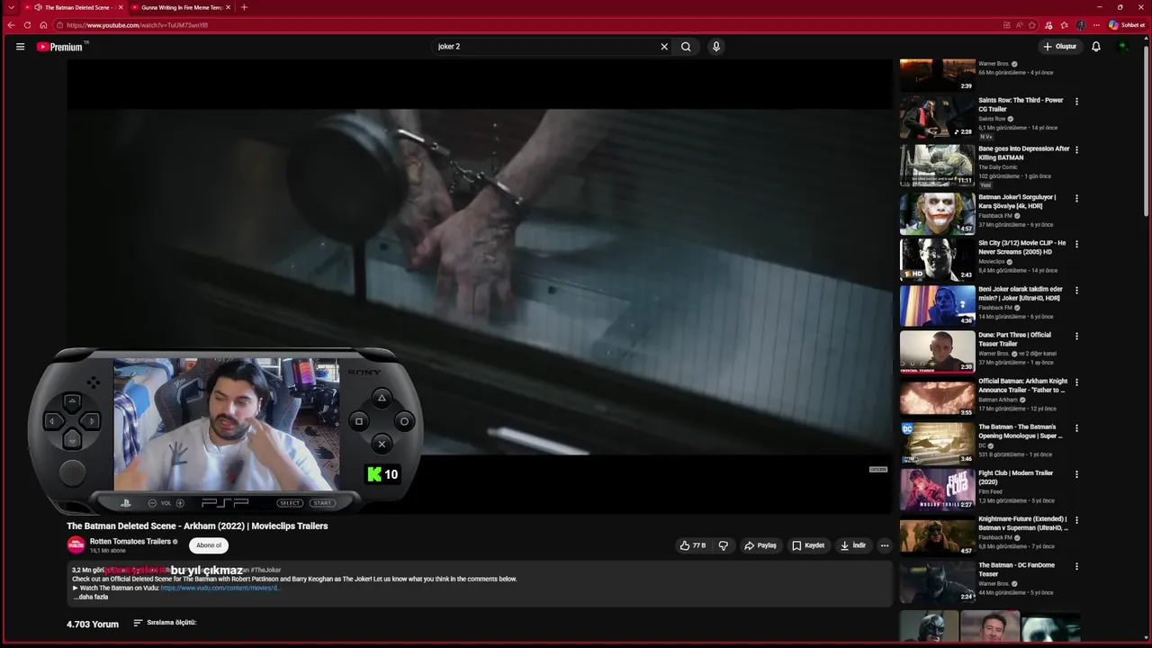The height and width of the screenshot is (648, 1152).
Task: Open options menu for Saints Row video
Action: (1076, 102)
